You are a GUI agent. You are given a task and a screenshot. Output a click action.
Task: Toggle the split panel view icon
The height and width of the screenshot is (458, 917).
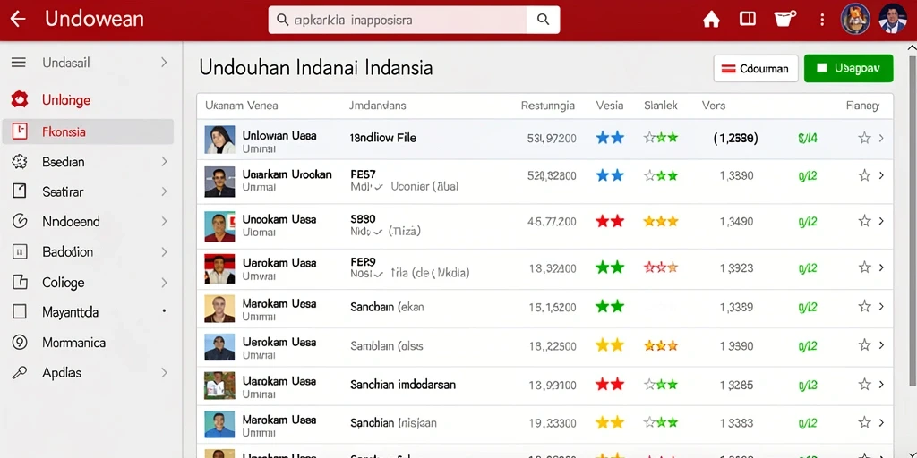(748, 20)
